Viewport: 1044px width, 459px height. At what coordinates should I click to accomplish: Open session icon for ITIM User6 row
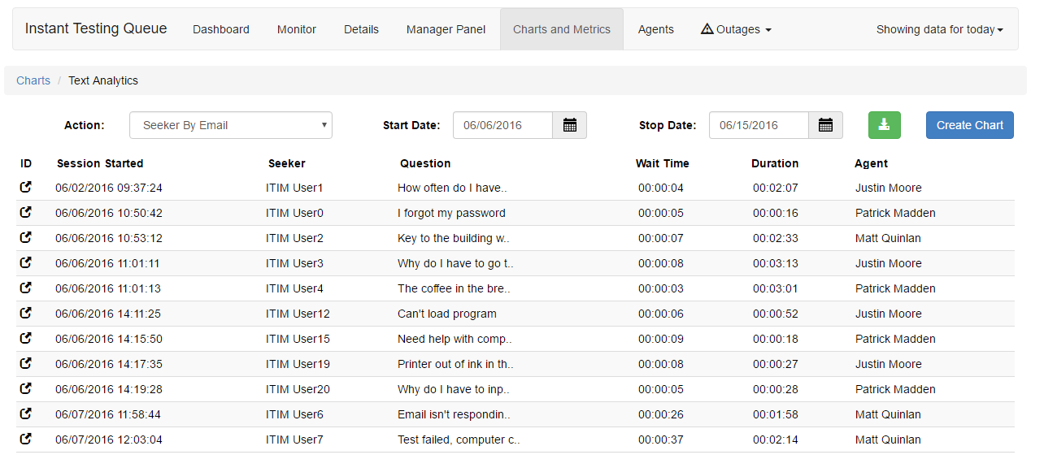click(x=25, y=414)
